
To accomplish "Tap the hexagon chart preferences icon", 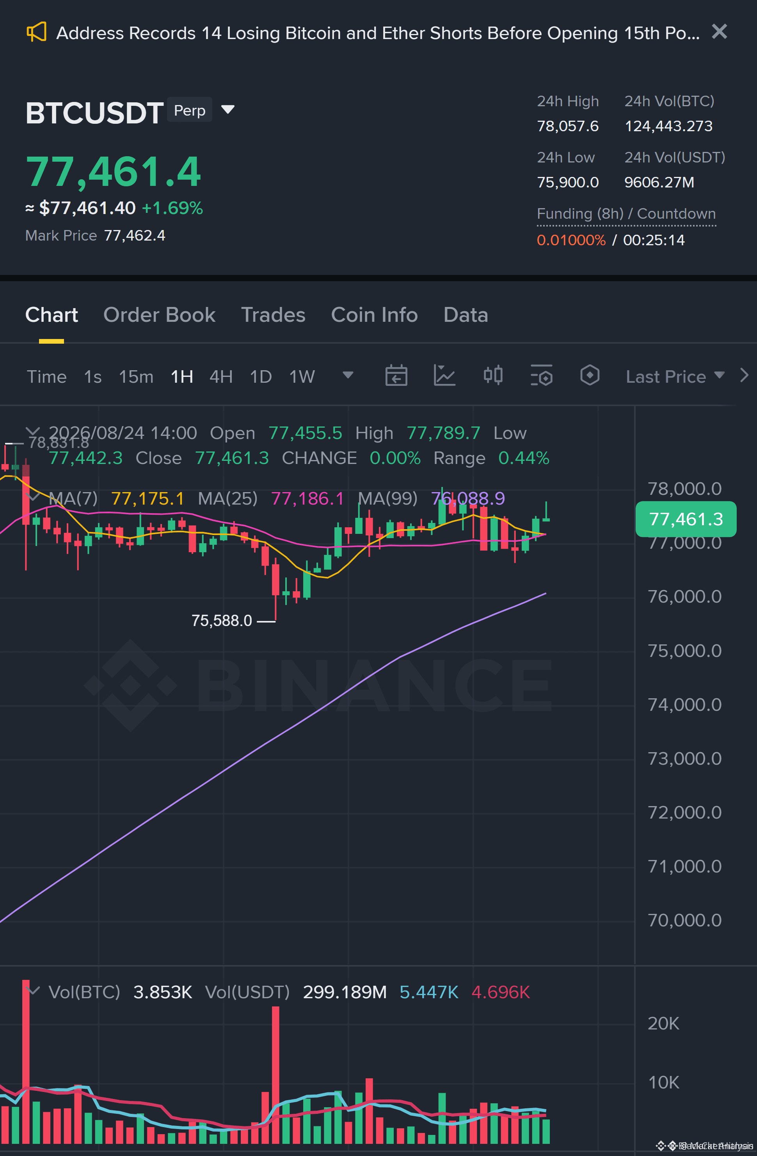I will pyautogui.click(x=590, y=375).
